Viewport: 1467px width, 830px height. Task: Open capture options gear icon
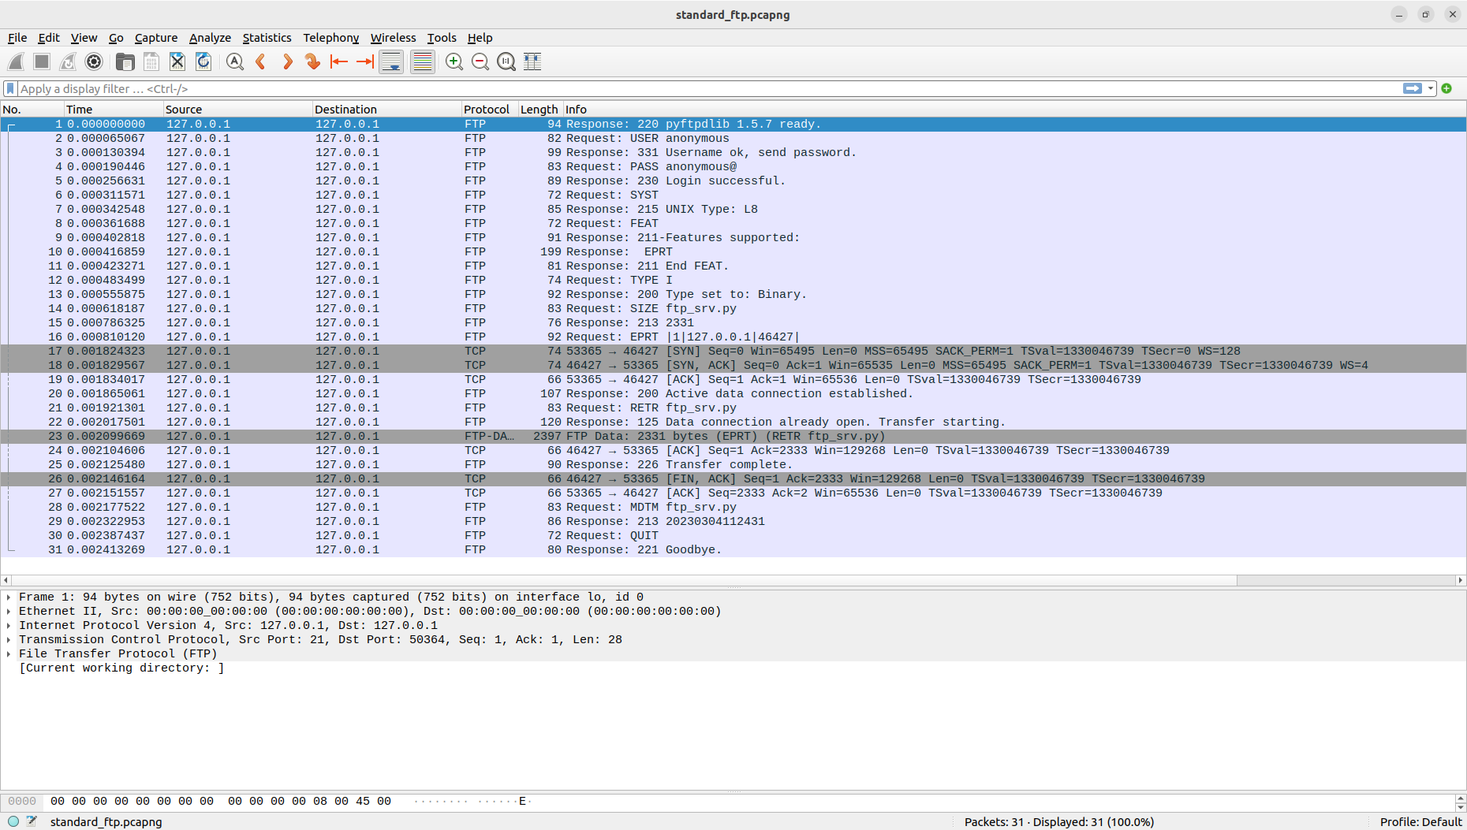click(94, 61)
